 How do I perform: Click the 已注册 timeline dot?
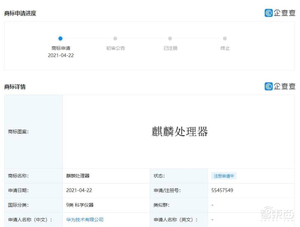(170, 38)
